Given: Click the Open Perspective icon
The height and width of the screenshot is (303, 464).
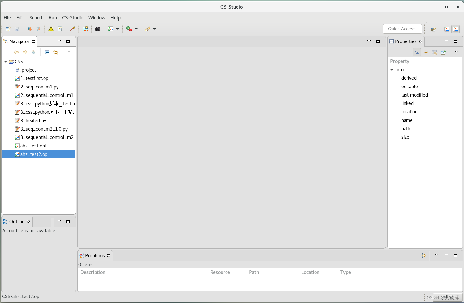Looking at the screenshot, I should click(x=433, y=29).
